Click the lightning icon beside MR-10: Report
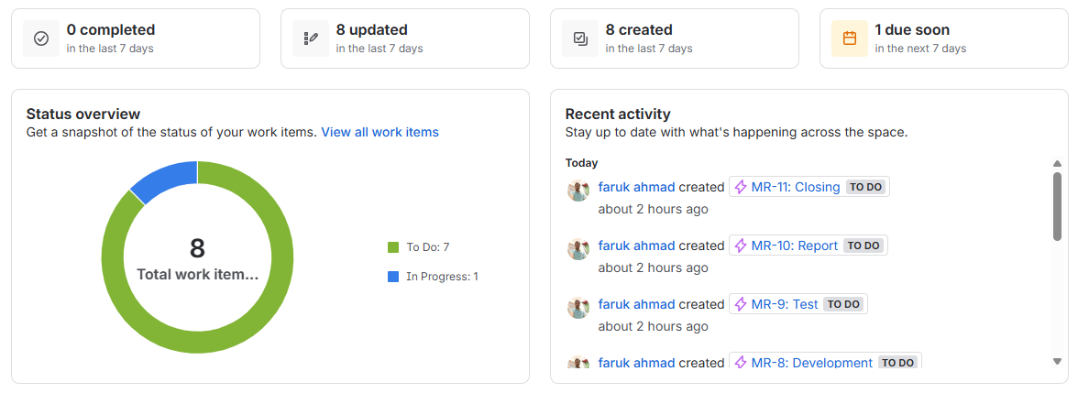The height and width of the screenshot is (393, 1078). (x=741, y=246)
